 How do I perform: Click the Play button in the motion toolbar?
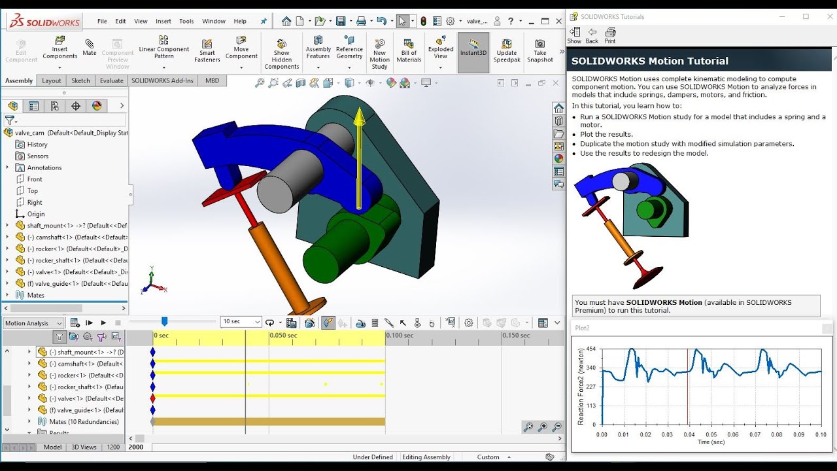103,323
